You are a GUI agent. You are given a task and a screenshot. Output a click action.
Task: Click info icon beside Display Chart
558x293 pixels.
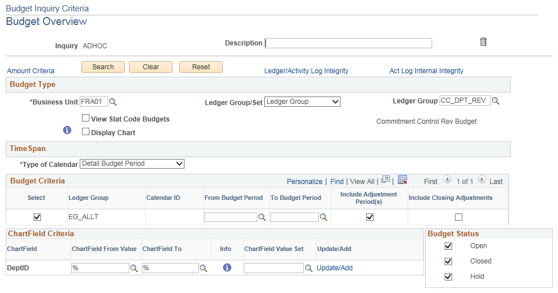point(67,130)
